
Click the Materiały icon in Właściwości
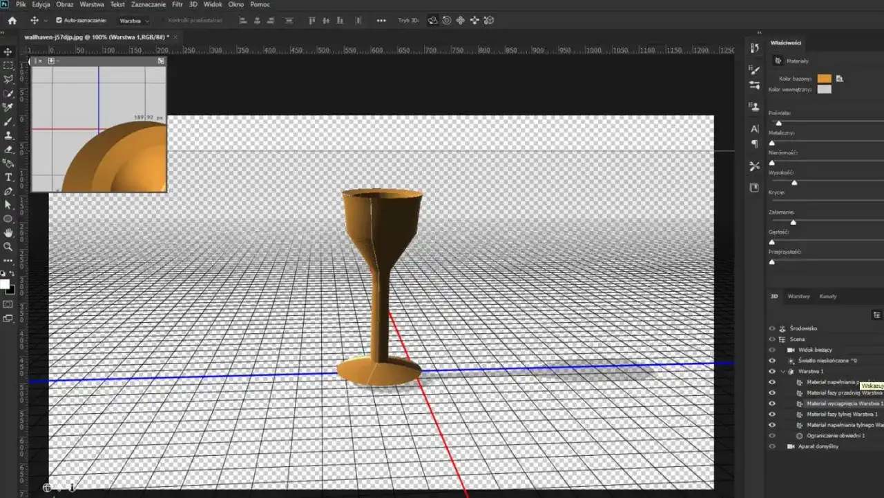pos(778,60)
